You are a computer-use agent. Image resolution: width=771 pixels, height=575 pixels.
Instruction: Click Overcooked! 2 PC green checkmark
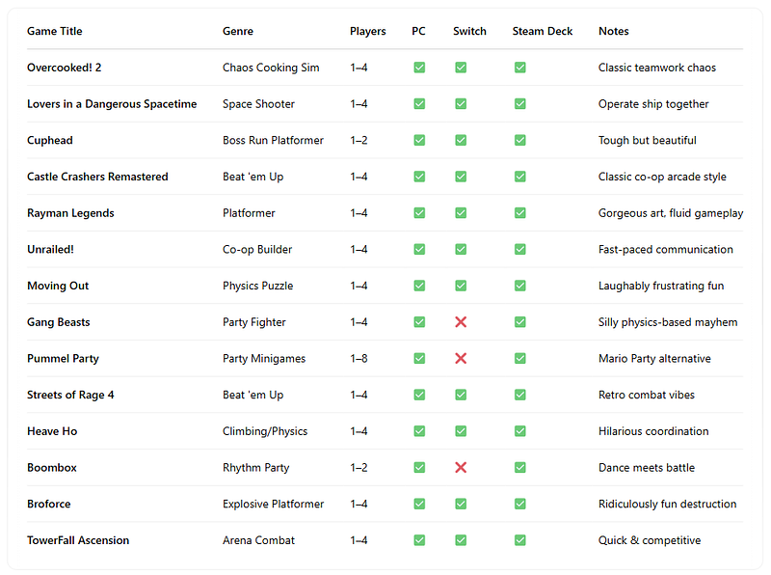tap(419, 68)
